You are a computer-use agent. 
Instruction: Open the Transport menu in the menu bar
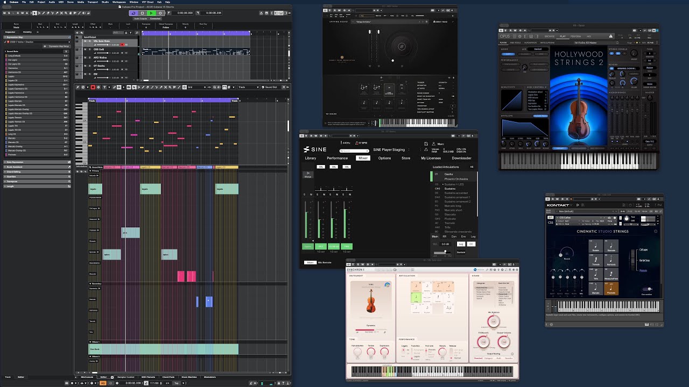92,2
